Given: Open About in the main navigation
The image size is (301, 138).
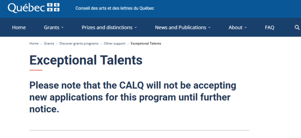Looking at the screenshot, I should click(235, 27).
